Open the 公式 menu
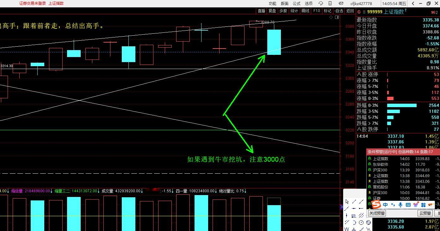This screenshot has width=440, height=231. (x=296, y=3)
